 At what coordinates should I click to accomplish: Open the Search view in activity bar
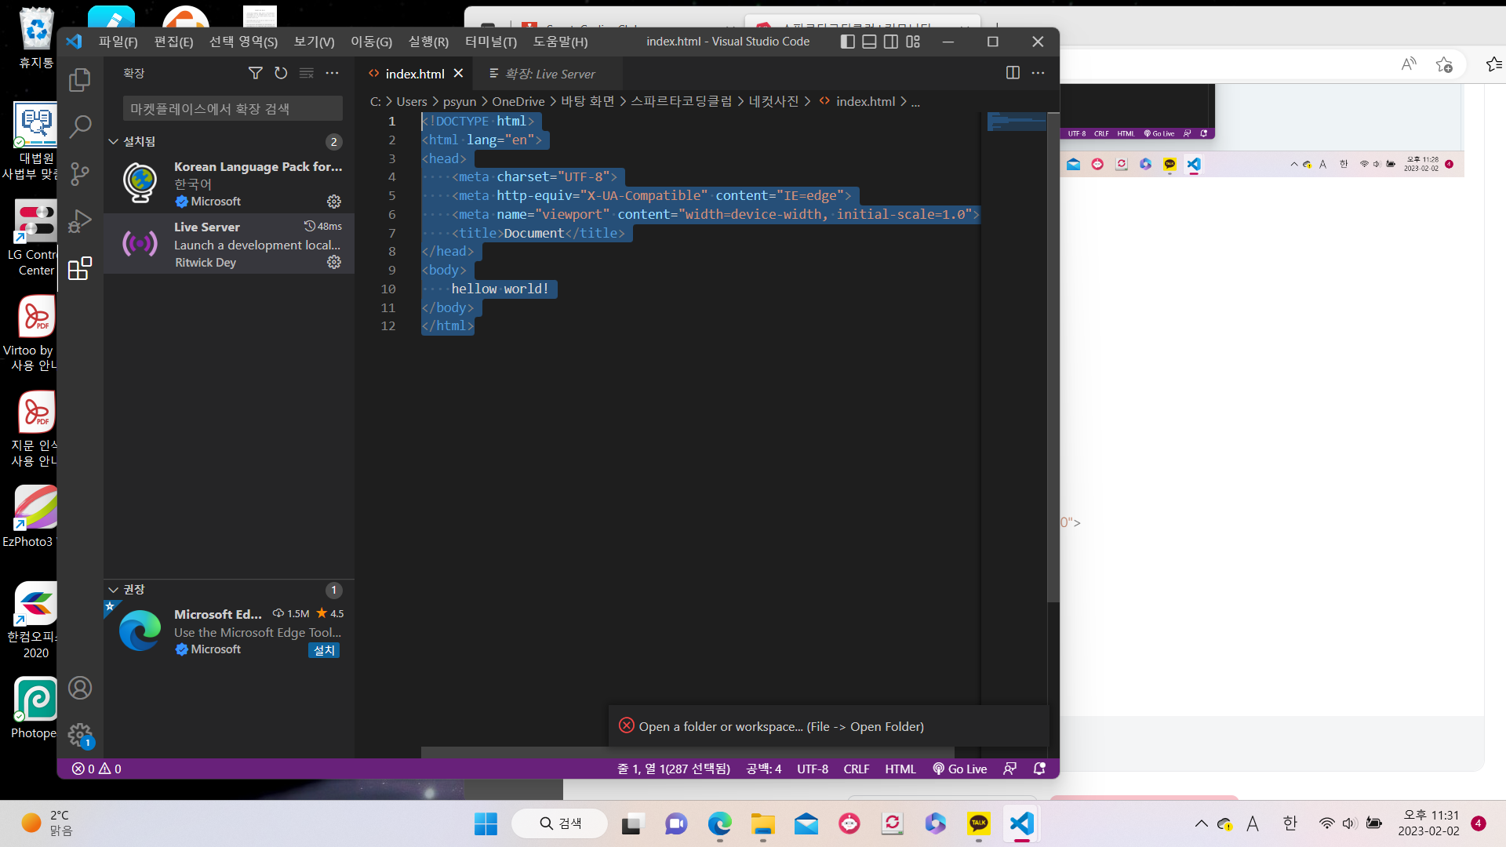80,126
